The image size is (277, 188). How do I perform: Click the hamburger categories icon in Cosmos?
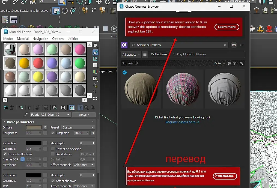[145, 54]
